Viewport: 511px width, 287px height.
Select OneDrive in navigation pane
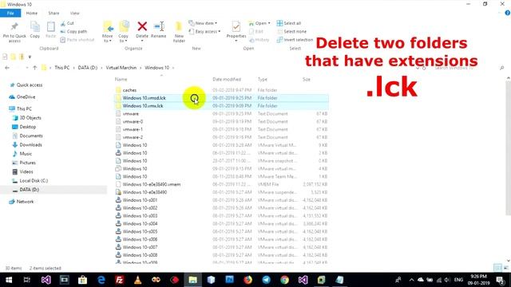22,97
